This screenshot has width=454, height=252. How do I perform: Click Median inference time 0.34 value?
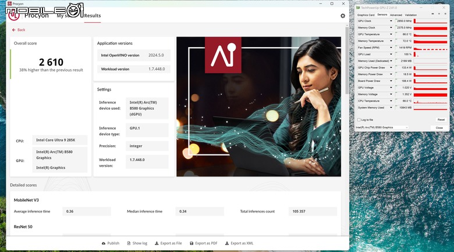(200, 211)
